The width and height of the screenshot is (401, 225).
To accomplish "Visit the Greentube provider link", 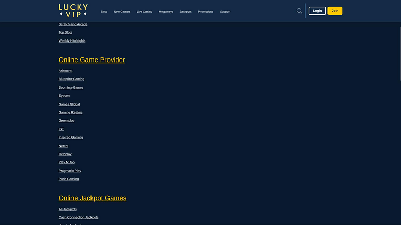I will pyautogui.click(x=66, y=121).
